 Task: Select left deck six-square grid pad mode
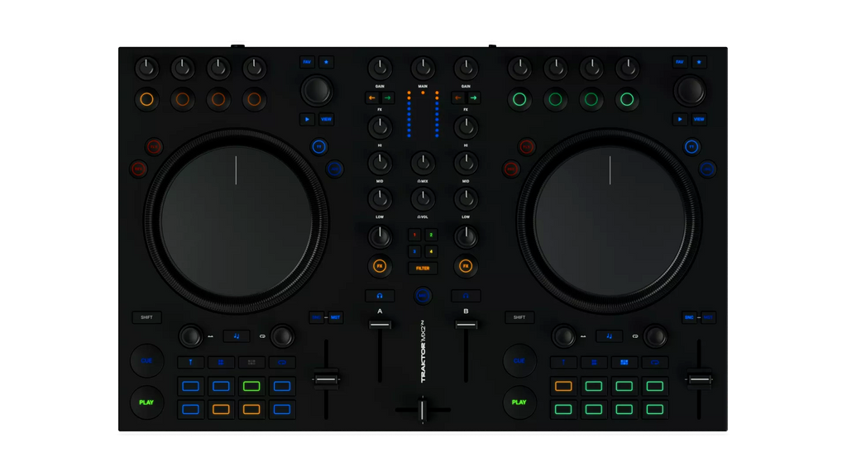pos(251,362)
